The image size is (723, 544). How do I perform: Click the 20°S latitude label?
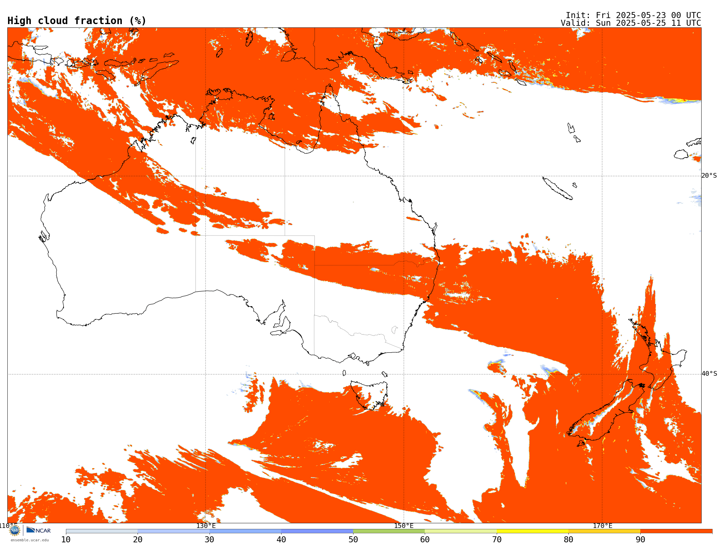click(x=709, y=176)
